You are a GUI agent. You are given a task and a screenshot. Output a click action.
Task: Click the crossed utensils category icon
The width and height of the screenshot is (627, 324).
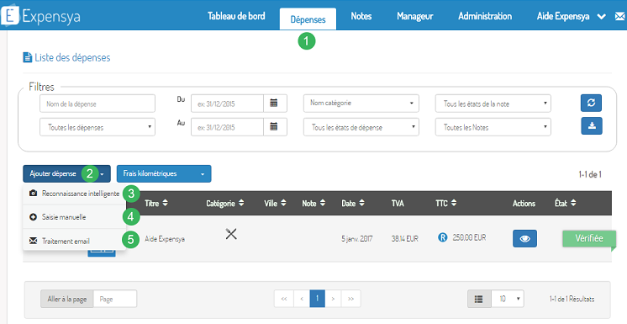pos(231,234)
